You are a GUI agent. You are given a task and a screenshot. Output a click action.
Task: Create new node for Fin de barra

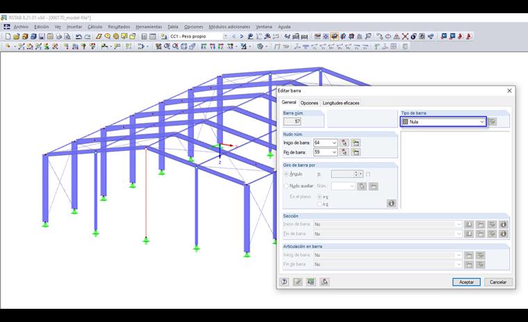click(x=356, y=152)
